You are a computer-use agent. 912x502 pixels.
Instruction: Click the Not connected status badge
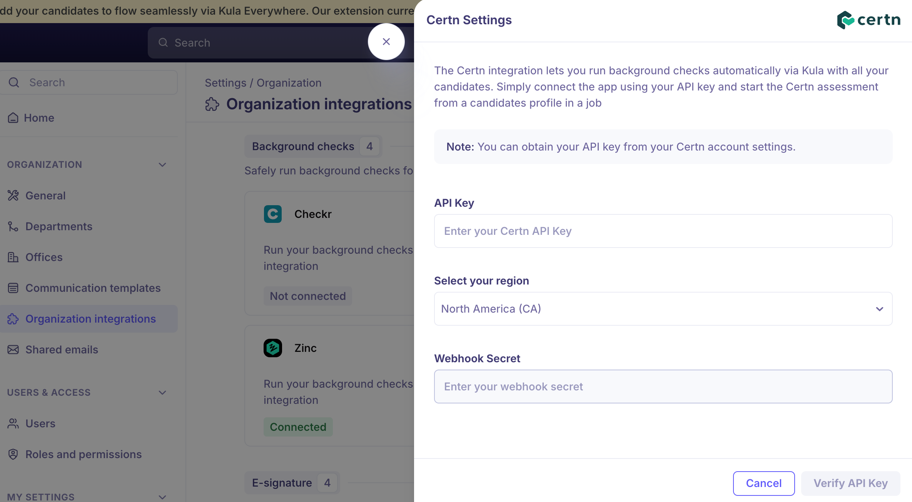click(x=308, y=296)
